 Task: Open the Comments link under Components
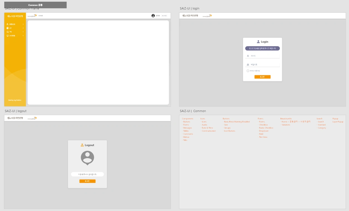[188, 134]
